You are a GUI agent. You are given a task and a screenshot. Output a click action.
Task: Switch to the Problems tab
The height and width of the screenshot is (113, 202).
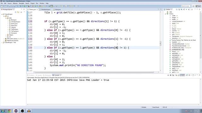(x=31, y=75)
